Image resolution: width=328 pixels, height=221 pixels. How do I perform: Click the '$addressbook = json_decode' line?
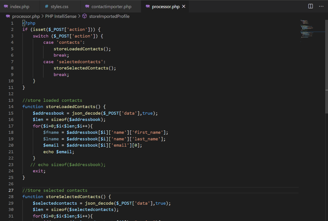click(95, 113)
